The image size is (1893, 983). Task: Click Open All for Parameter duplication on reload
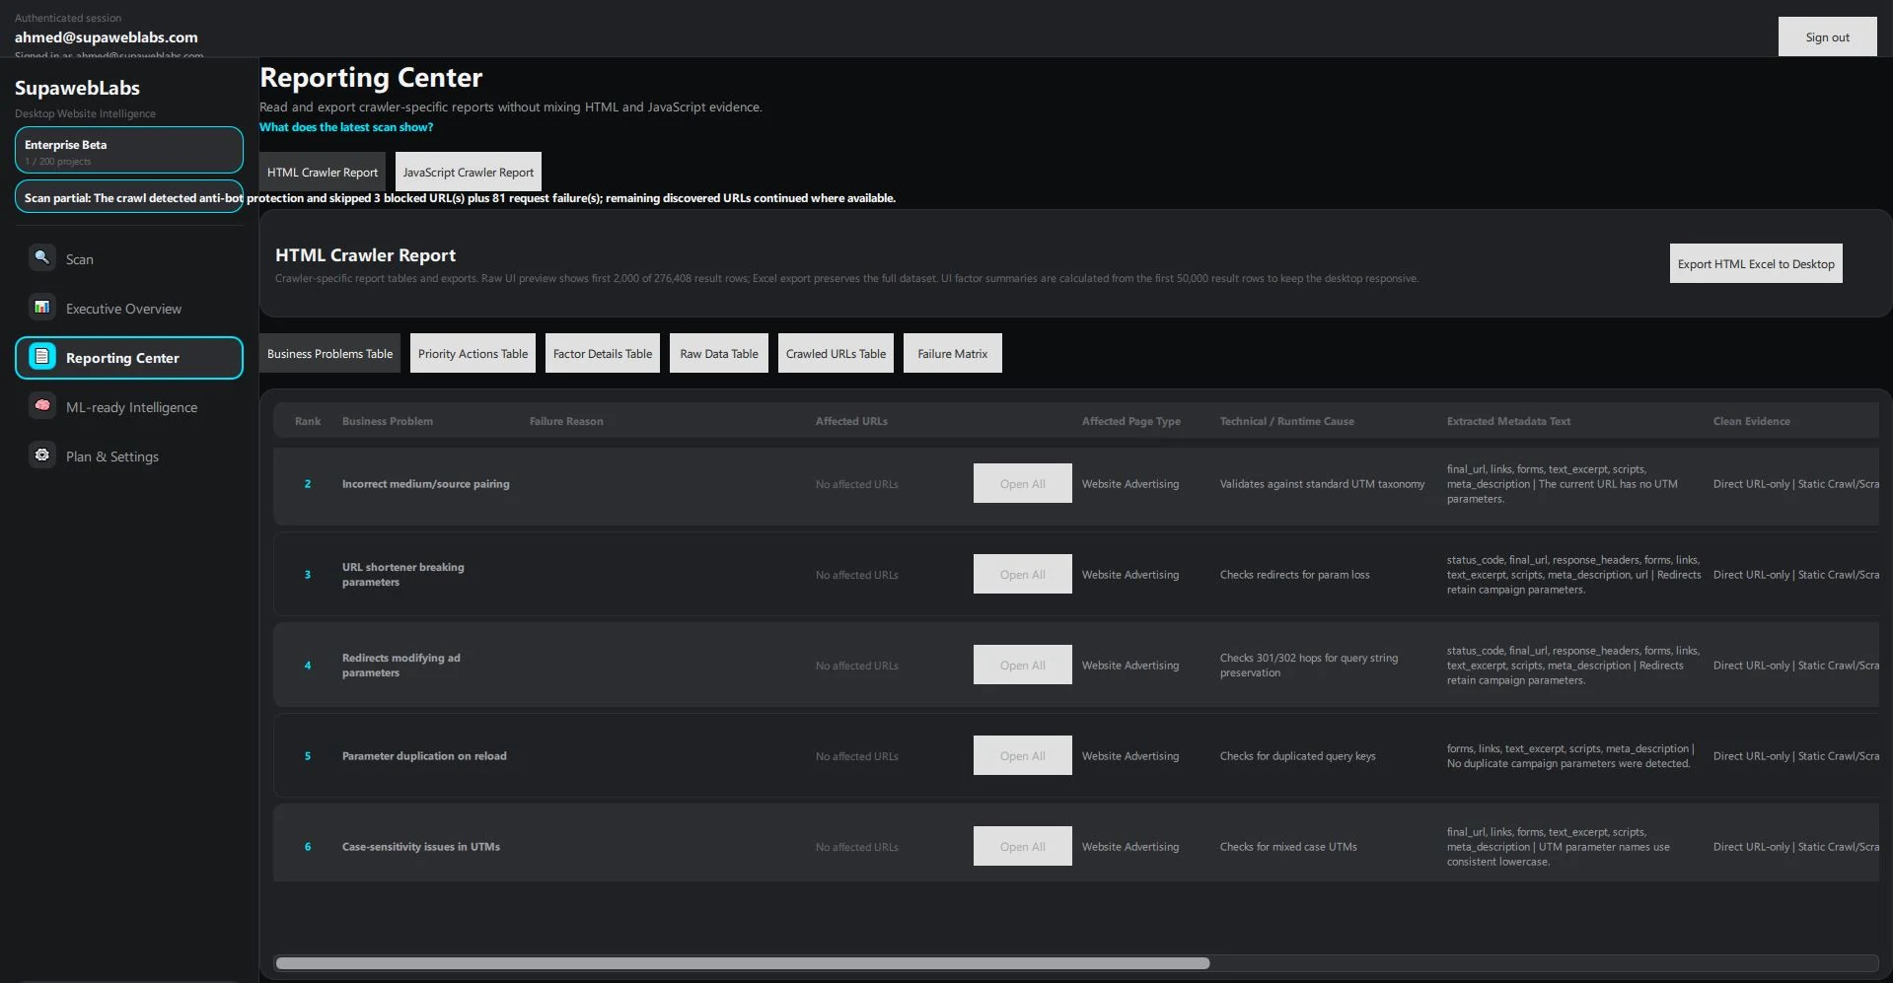pyautogui.click(x=1023, y=755)
